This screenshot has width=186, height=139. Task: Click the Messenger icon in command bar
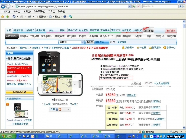70,17
